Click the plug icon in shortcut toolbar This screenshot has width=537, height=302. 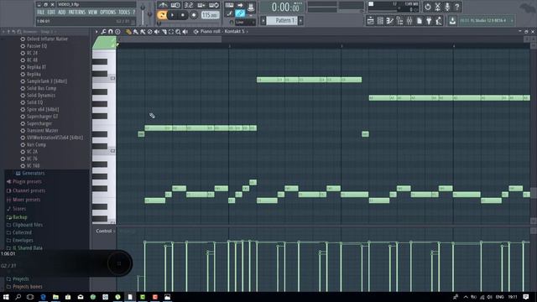point(429,21)
